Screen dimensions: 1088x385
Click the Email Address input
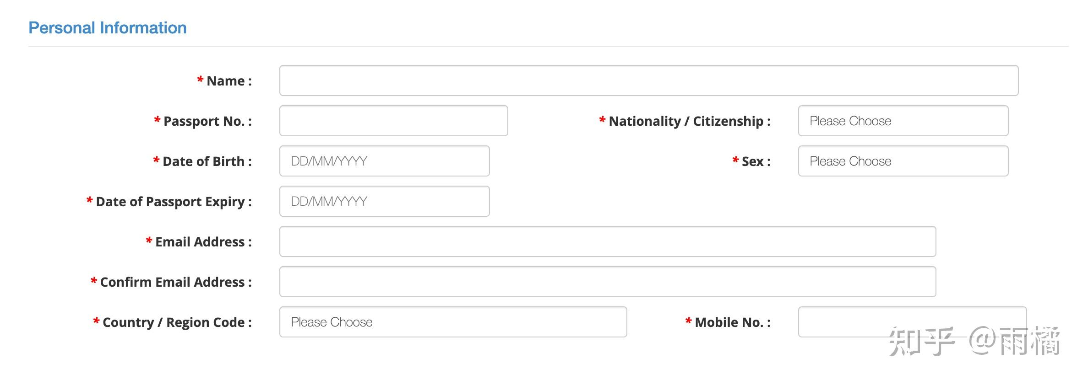tap(607, 241)
